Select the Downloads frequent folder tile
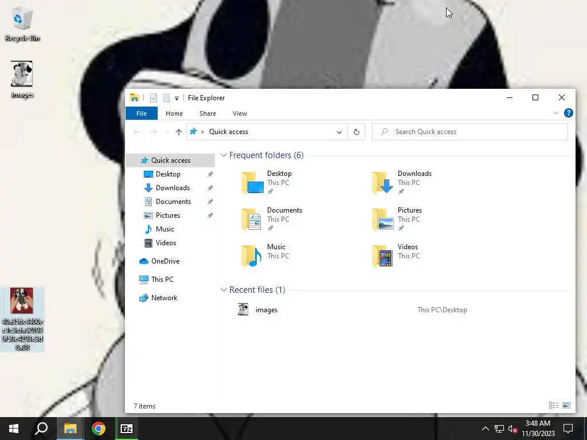587x440 pixels. point(402,183)
